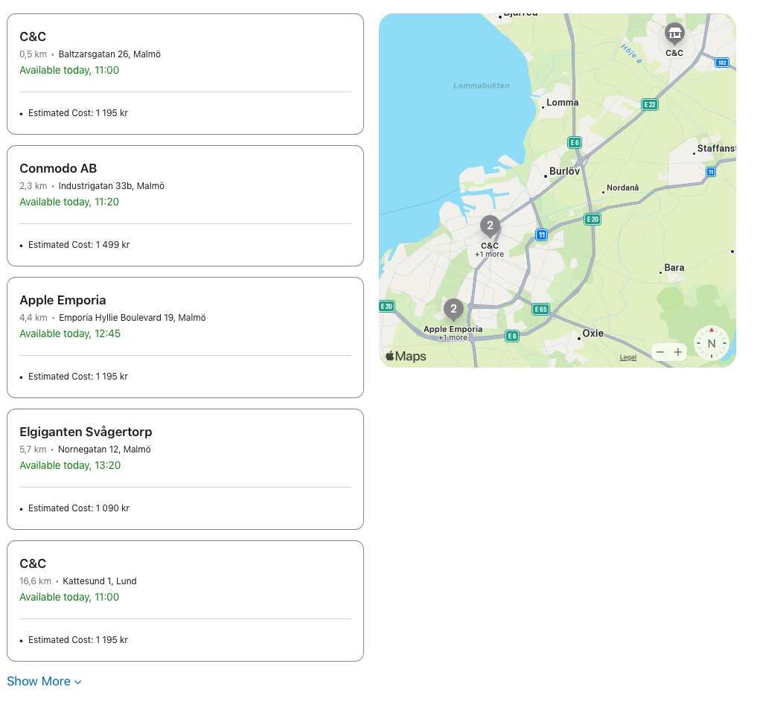Expand the list with Show More
The width and height of the screenshot is (760, 713).
[44, 682]
